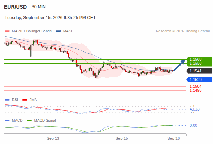
Task: Click the blue upward trend arrow
Action: point(179,65)
